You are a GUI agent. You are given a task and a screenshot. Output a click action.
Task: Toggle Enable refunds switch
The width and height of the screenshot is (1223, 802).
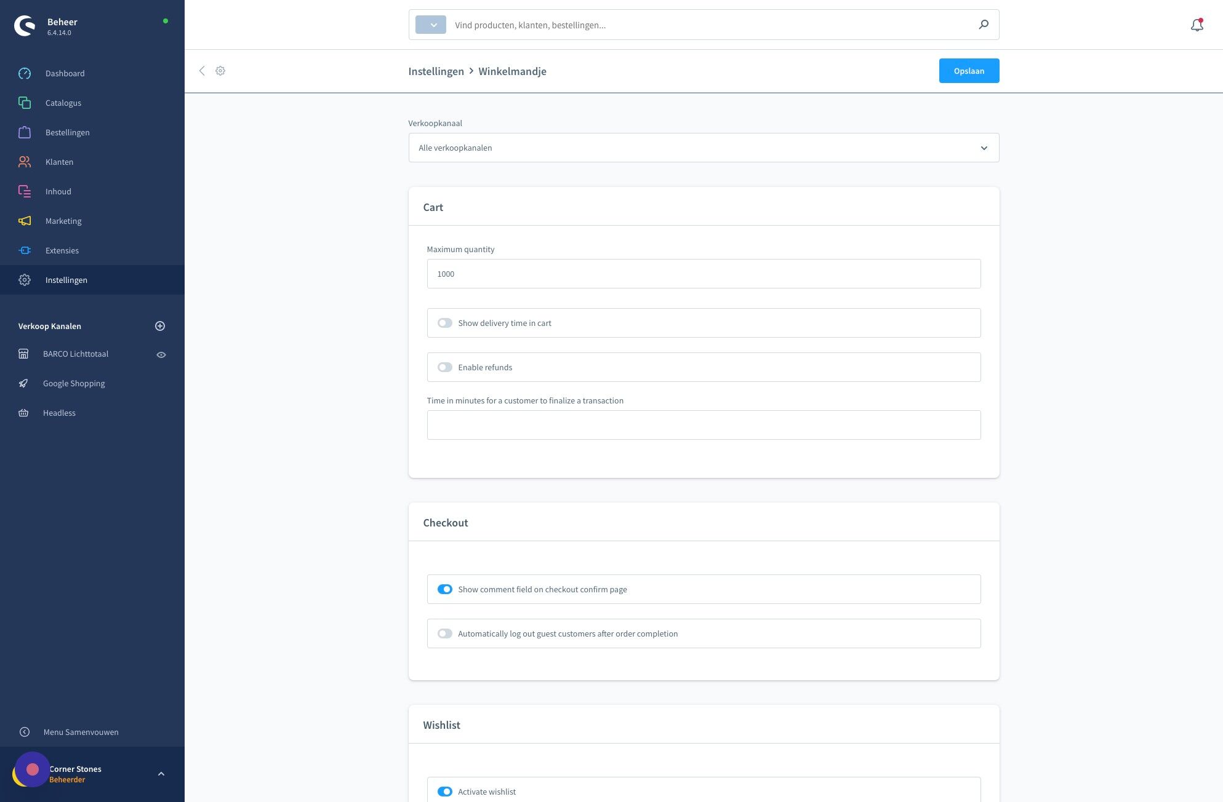444,367
